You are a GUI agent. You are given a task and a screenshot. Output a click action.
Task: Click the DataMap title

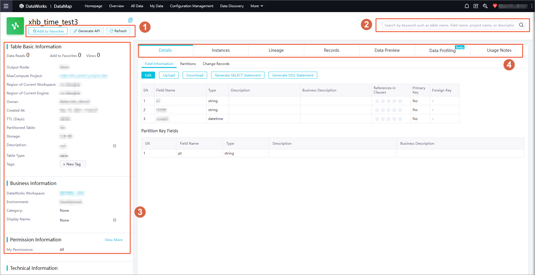[x=63, y=6]
